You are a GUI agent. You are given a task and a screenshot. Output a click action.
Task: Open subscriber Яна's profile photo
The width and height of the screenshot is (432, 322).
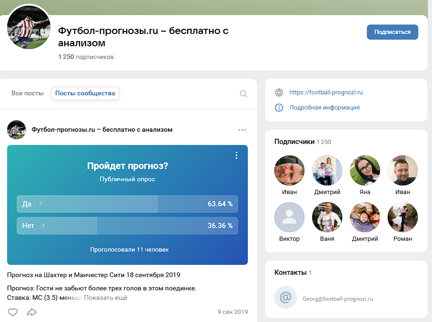point(364,170)
